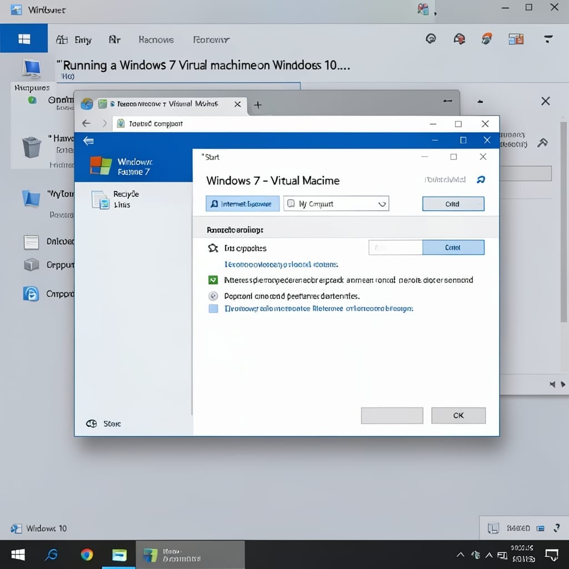569x569 pixels.
Task: Click the smiley feedback icon in top toolbar
Action: point(431,38)
